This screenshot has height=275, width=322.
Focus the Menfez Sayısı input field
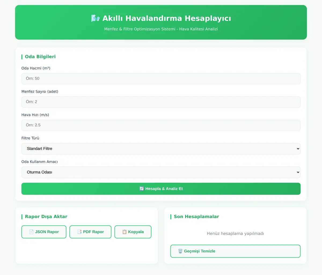pyautogui.click(x=161, y=102)
